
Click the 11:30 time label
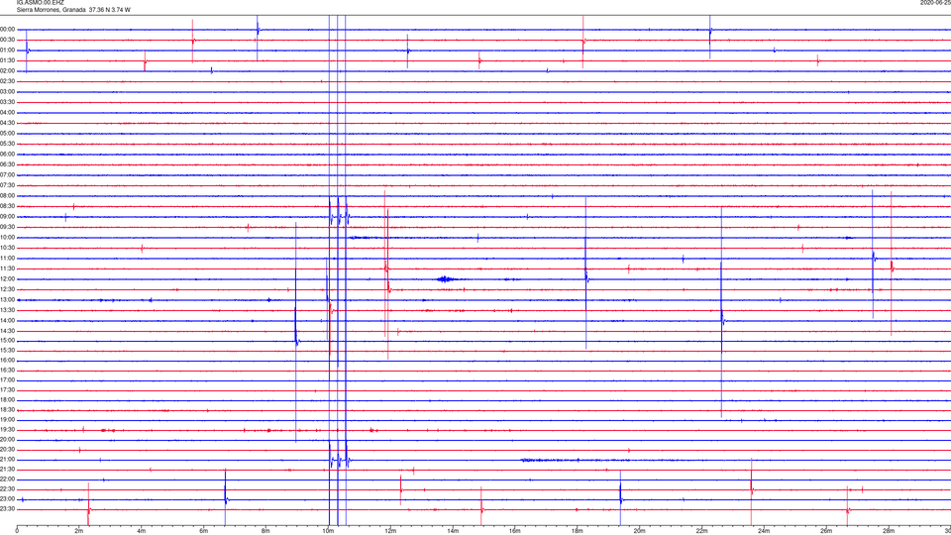tap(7, 268)
